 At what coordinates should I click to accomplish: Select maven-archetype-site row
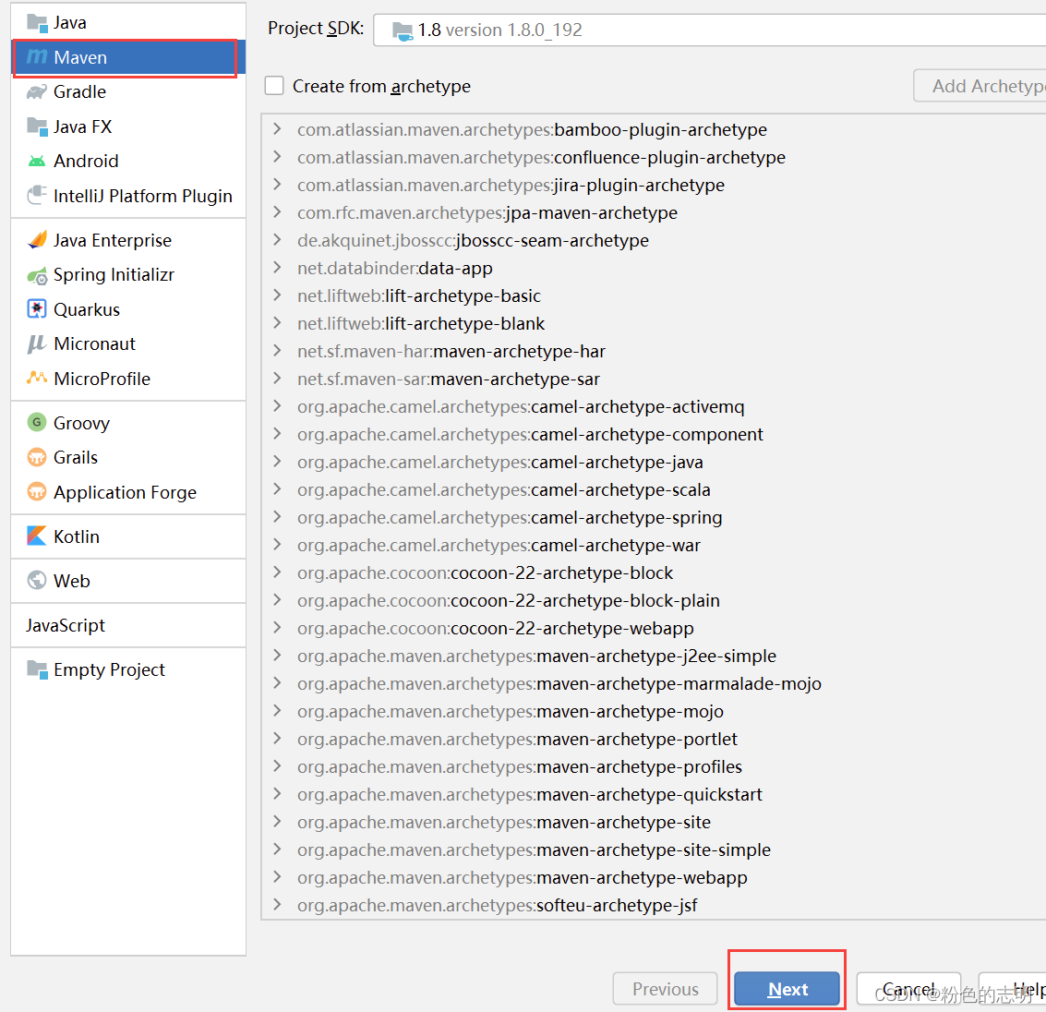coord(654,822)
